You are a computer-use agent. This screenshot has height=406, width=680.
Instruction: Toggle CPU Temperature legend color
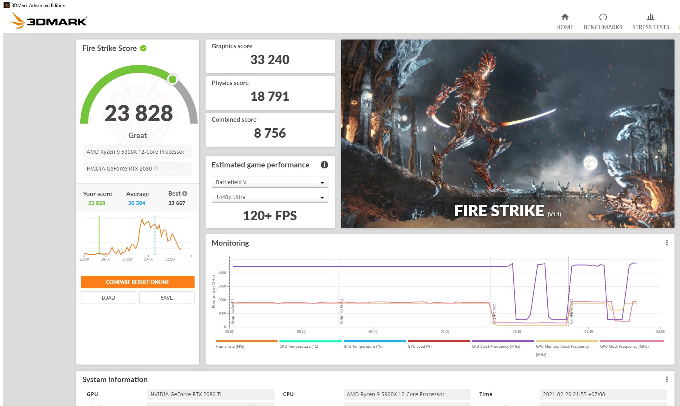click(310, 341)
